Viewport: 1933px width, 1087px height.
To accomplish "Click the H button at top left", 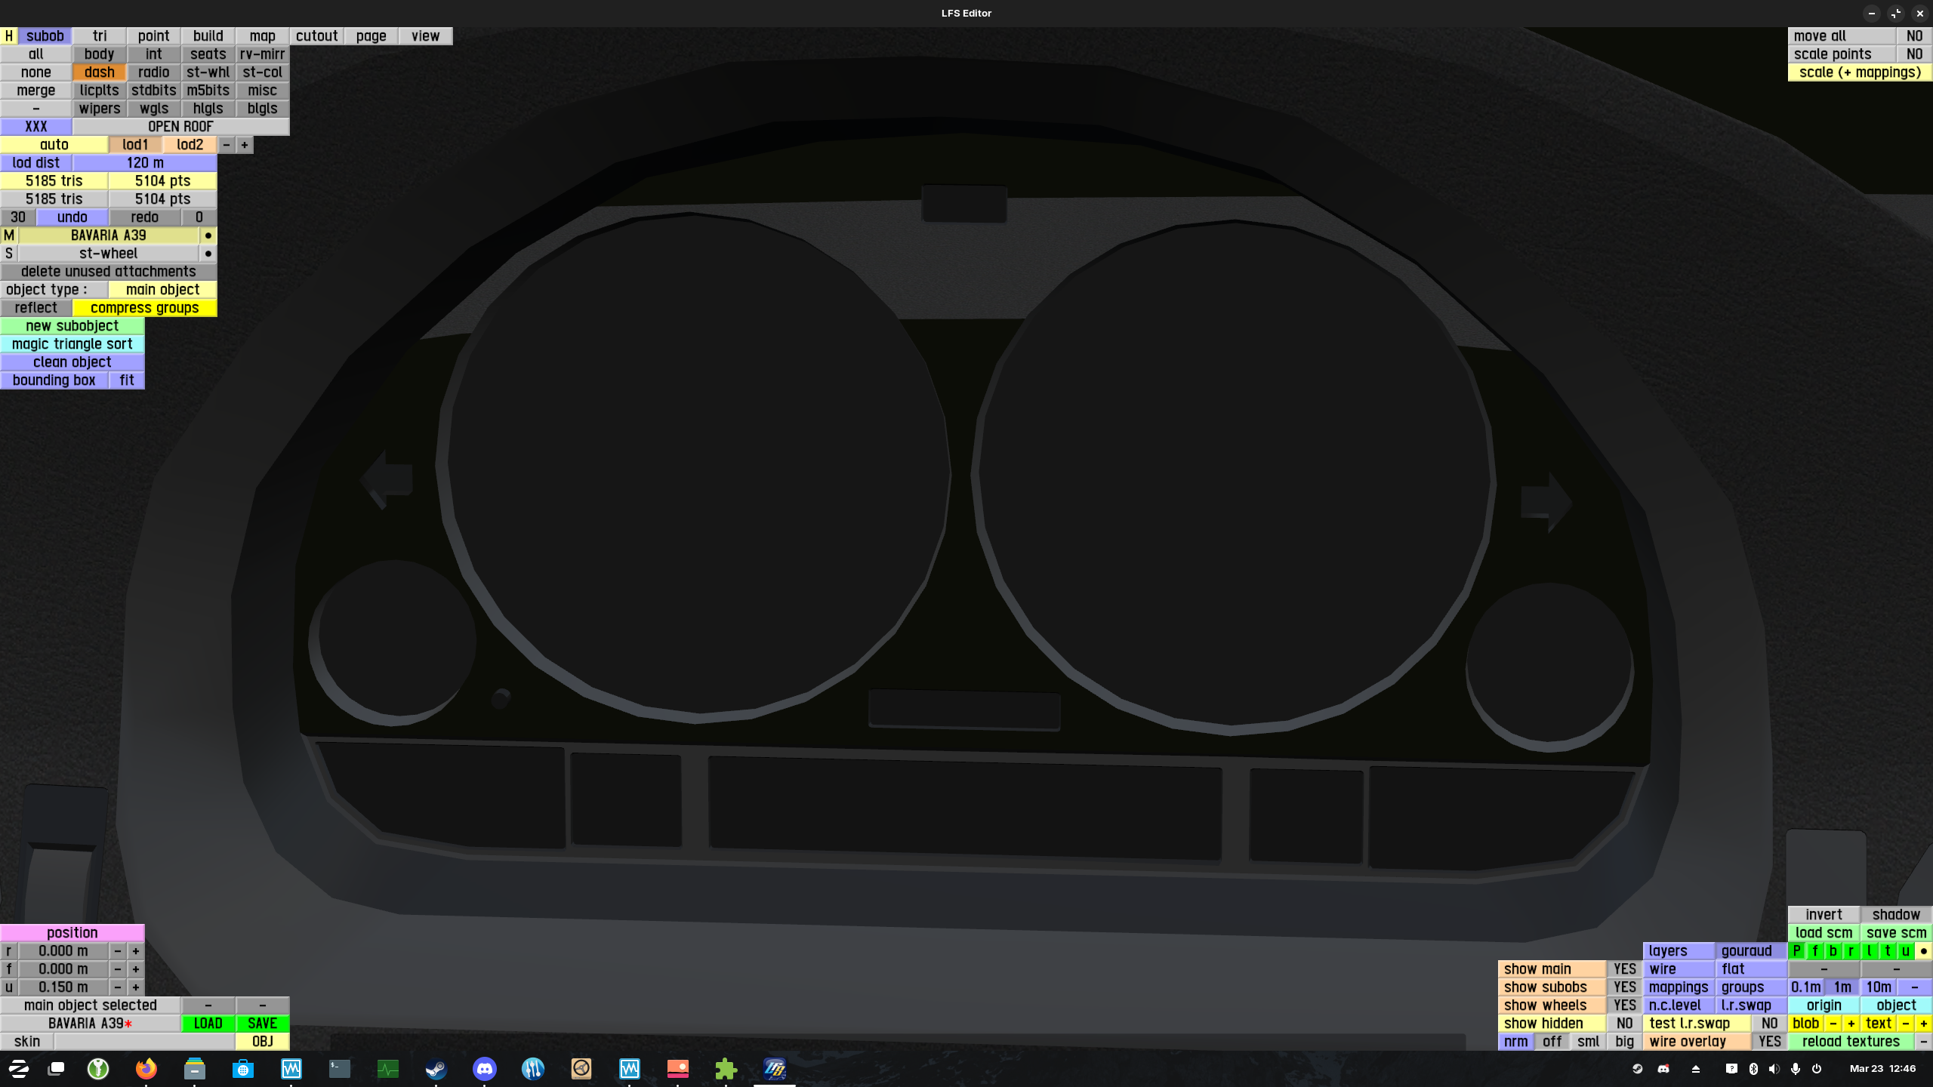I will click(9, 36).
